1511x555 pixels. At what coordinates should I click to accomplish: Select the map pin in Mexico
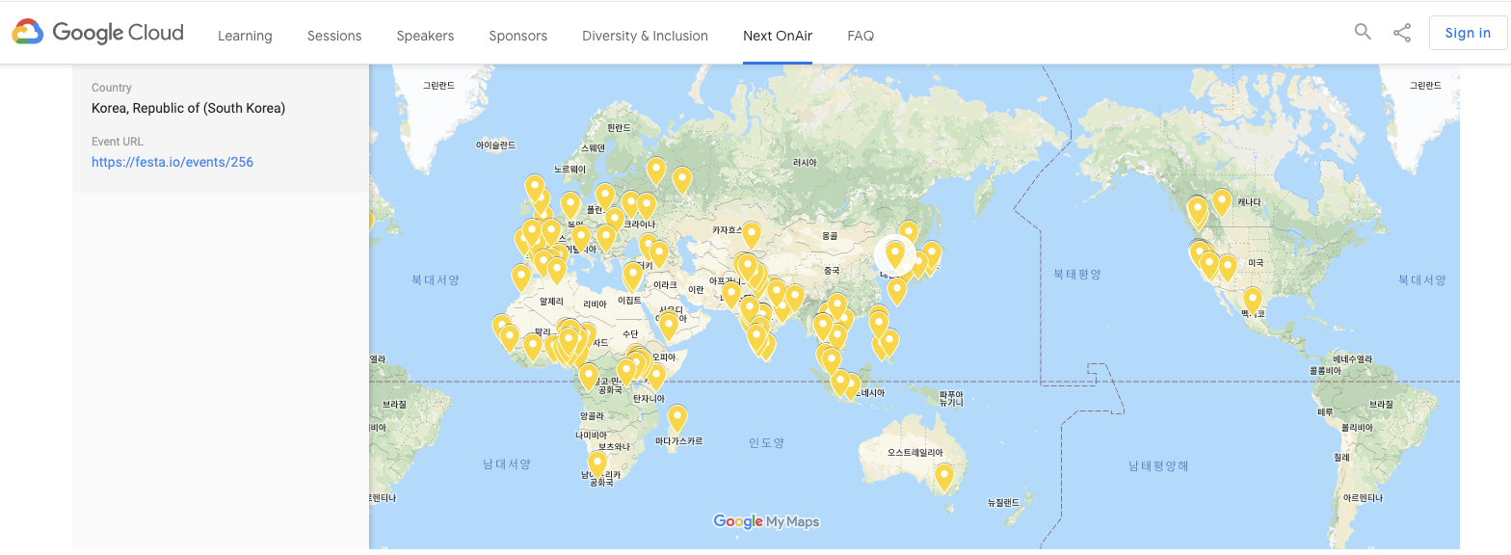[x=1252, y=301]
